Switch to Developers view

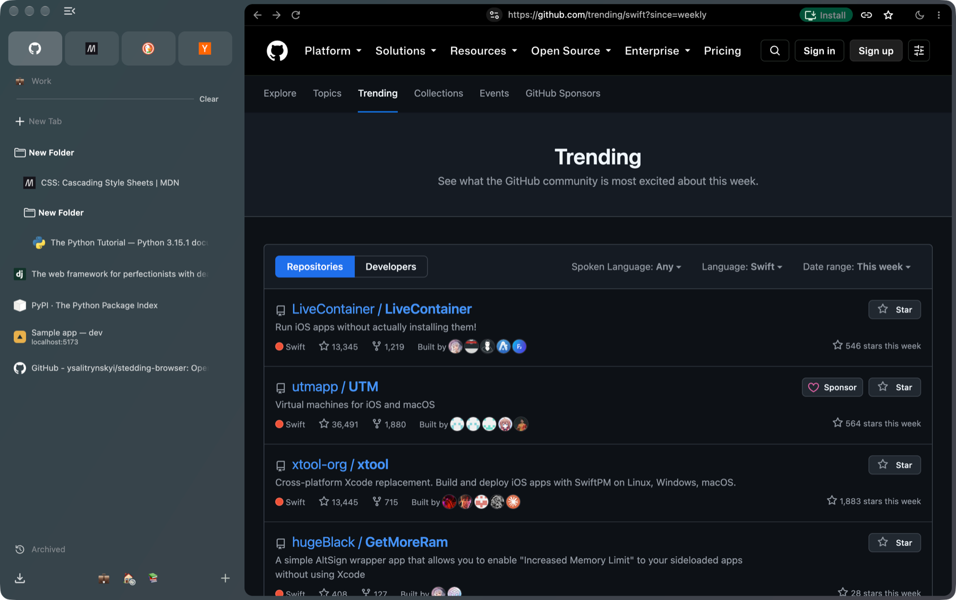391,266
